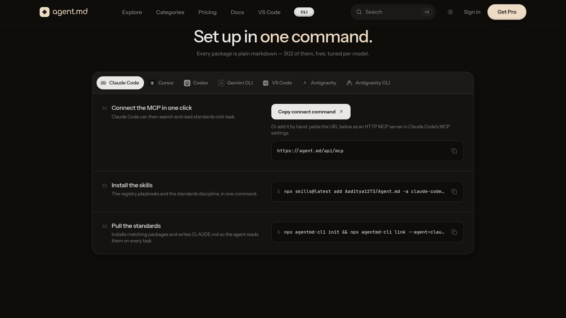
Task: Click the 'Set up in one command.' headline
Action: (283, 37)
